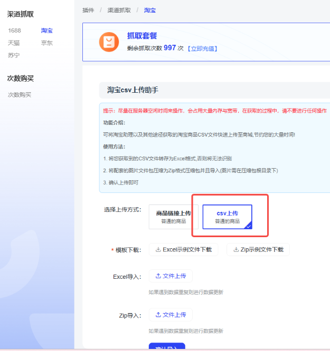Select 淘宝 in the sidebar menu
This screenshot has height=351, width=330.
pyautogui.click(x=47, y=31)
